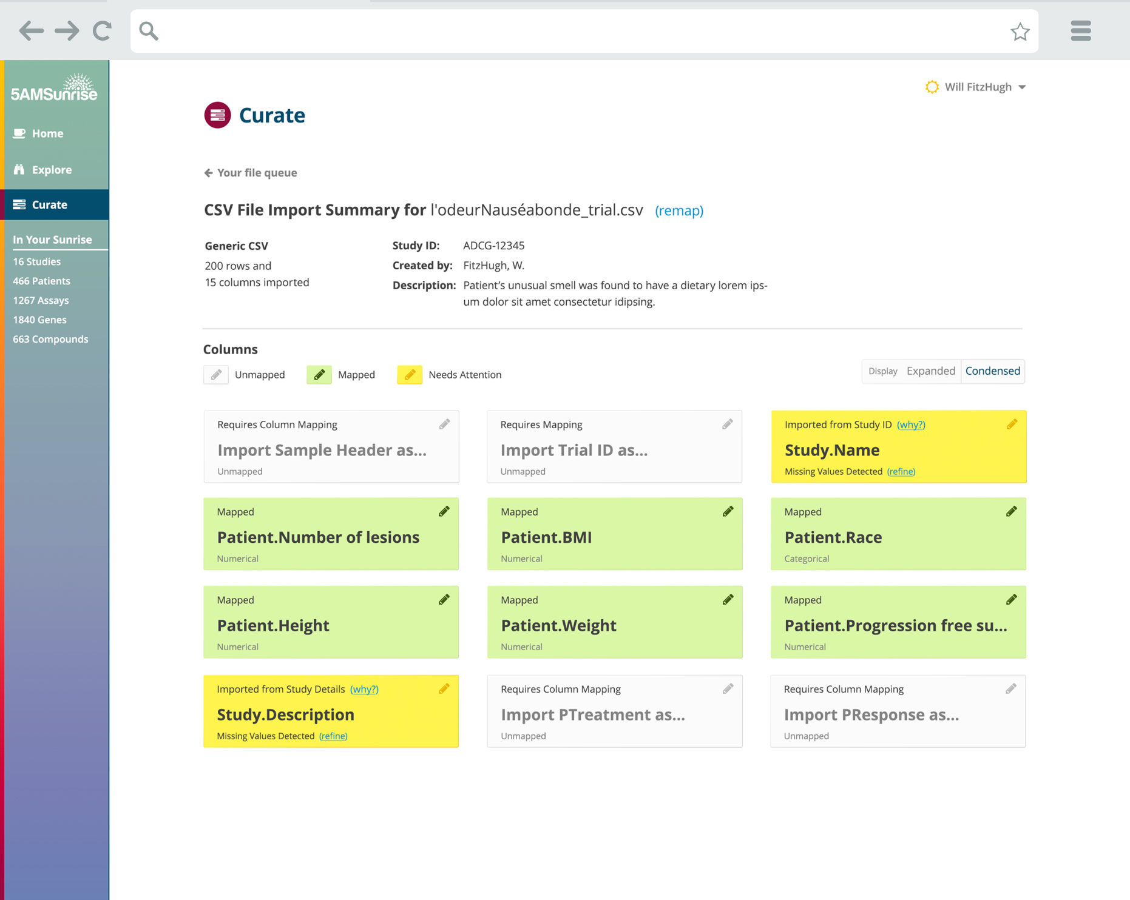Edit mapping for Patient.Height via pencil icon
The width and height of the screenshot is (1130, 900).
[444, 600]
